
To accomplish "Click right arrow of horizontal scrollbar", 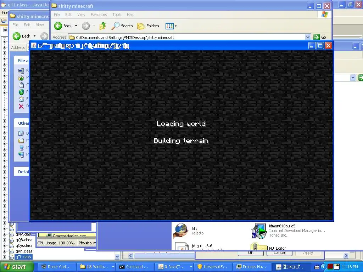I will click(x=346, y=256).
